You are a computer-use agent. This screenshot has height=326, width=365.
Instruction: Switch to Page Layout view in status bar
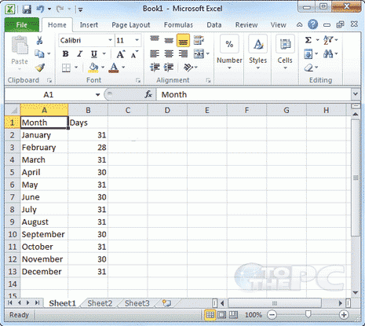tap(221, 315)
